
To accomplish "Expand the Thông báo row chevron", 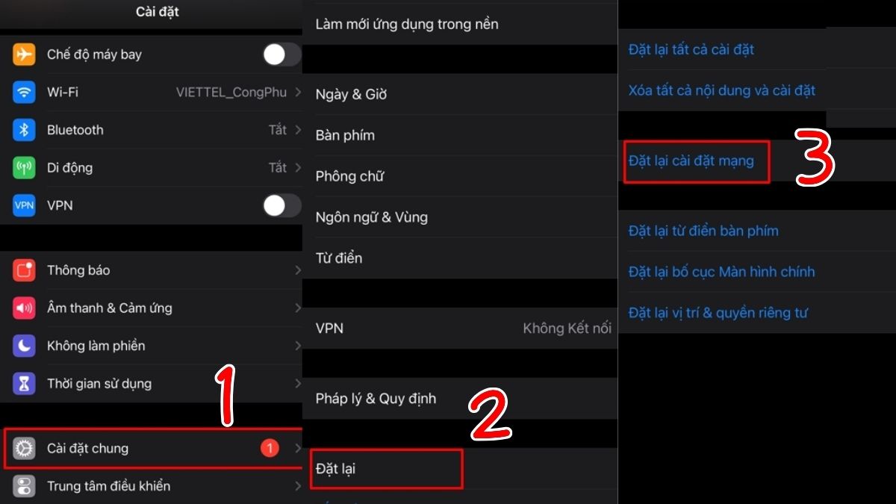I will pyautogui.click(x=298, y=270).
